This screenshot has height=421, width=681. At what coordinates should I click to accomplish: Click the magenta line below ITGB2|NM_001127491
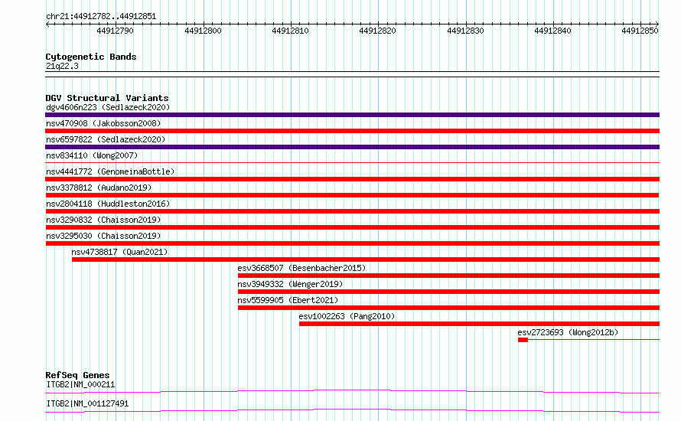point(352,410)
